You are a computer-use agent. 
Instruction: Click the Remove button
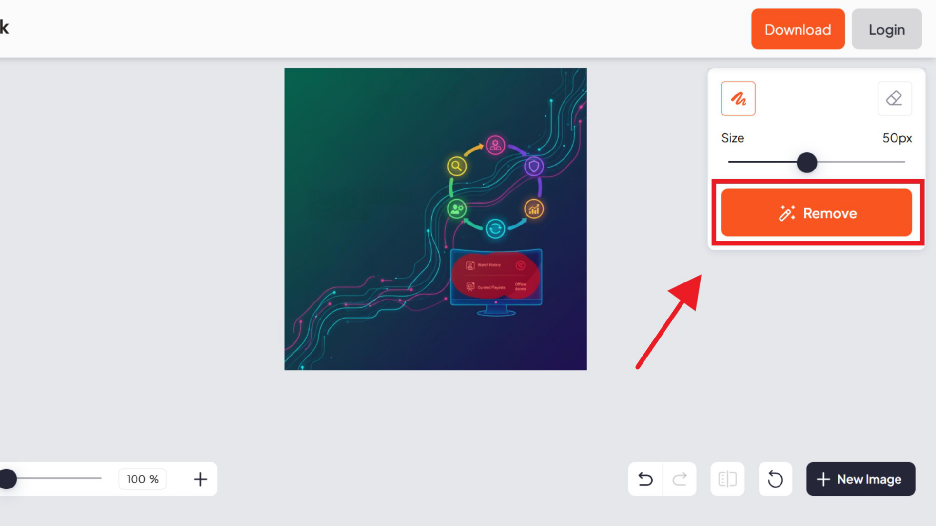tap(817, 213)
